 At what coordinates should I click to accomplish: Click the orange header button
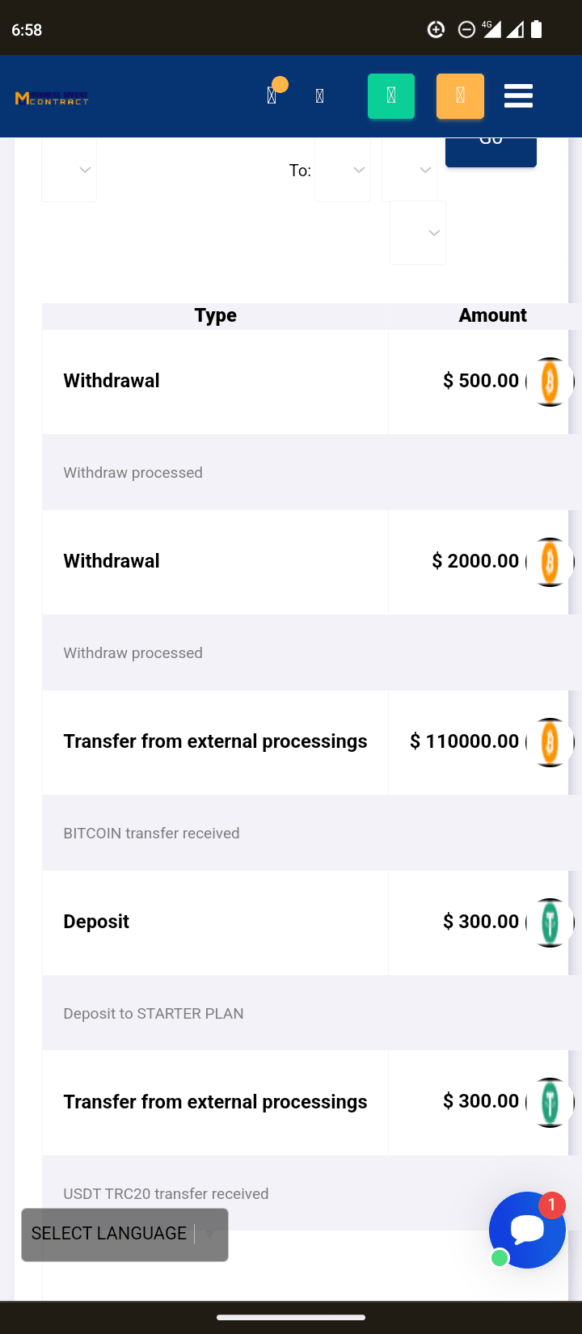click(460, 96)
